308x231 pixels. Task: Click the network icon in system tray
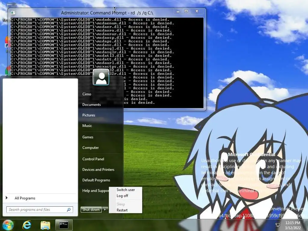point(278,225)
